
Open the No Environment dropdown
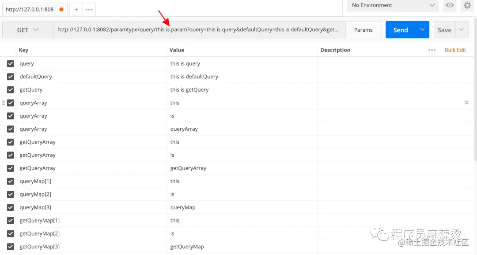click(x=393, y=5)
